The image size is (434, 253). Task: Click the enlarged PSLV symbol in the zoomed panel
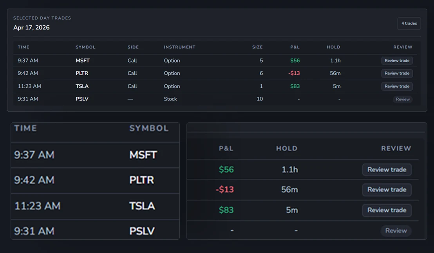142,231
